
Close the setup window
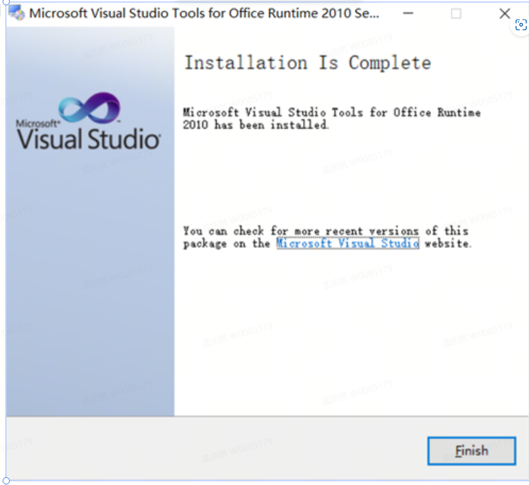505,14
